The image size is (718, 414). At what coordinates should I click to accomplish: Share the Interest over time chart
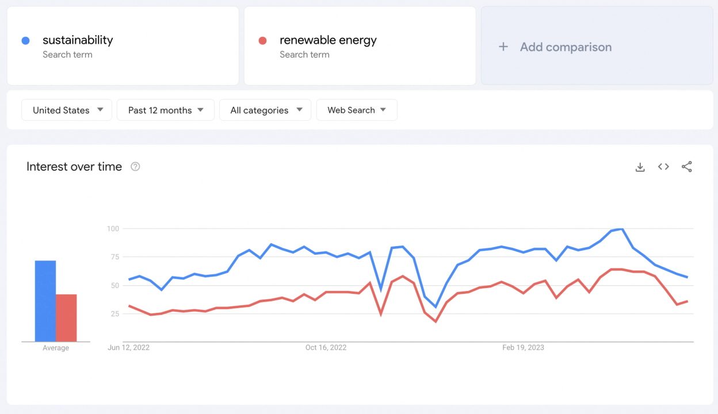coord(686,167)
